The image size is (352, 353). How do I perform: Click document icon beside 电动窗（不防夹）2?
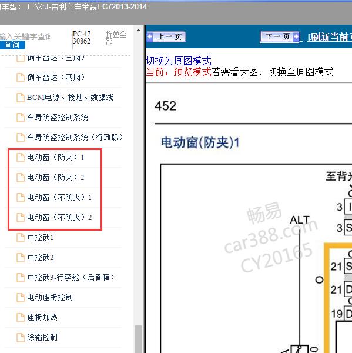[21, 218]
